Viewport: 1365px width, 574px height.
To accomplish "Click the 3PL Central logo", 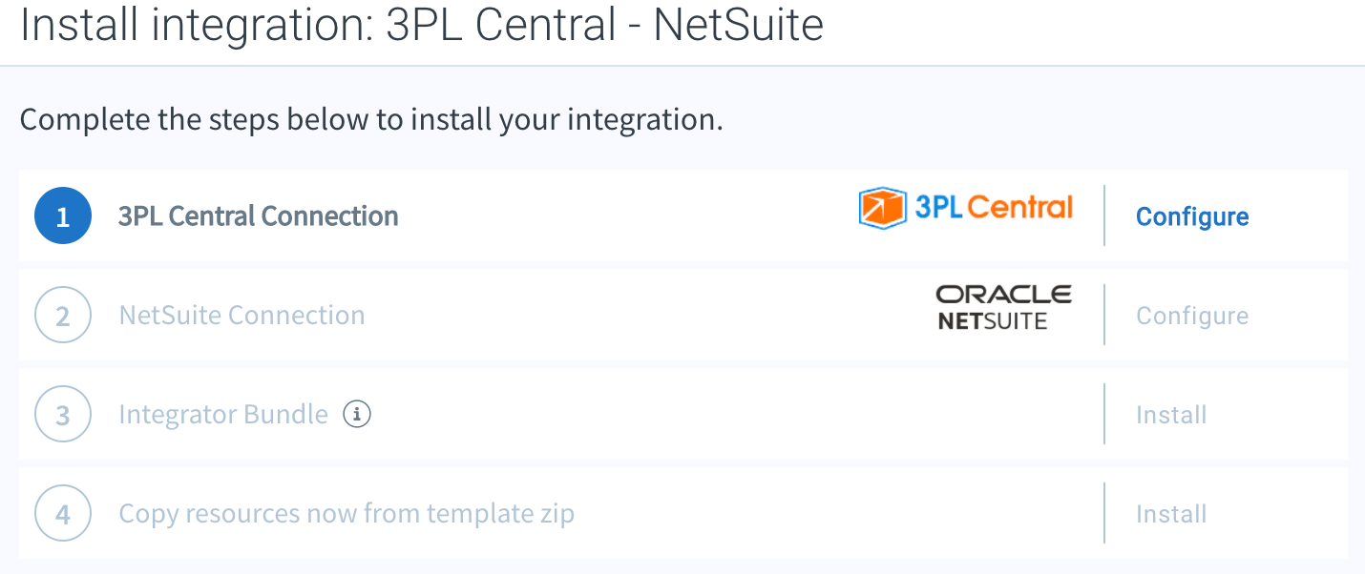I will pos(966,208).
